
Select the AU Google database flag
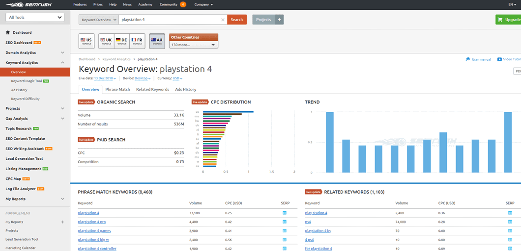pos(157,41)
